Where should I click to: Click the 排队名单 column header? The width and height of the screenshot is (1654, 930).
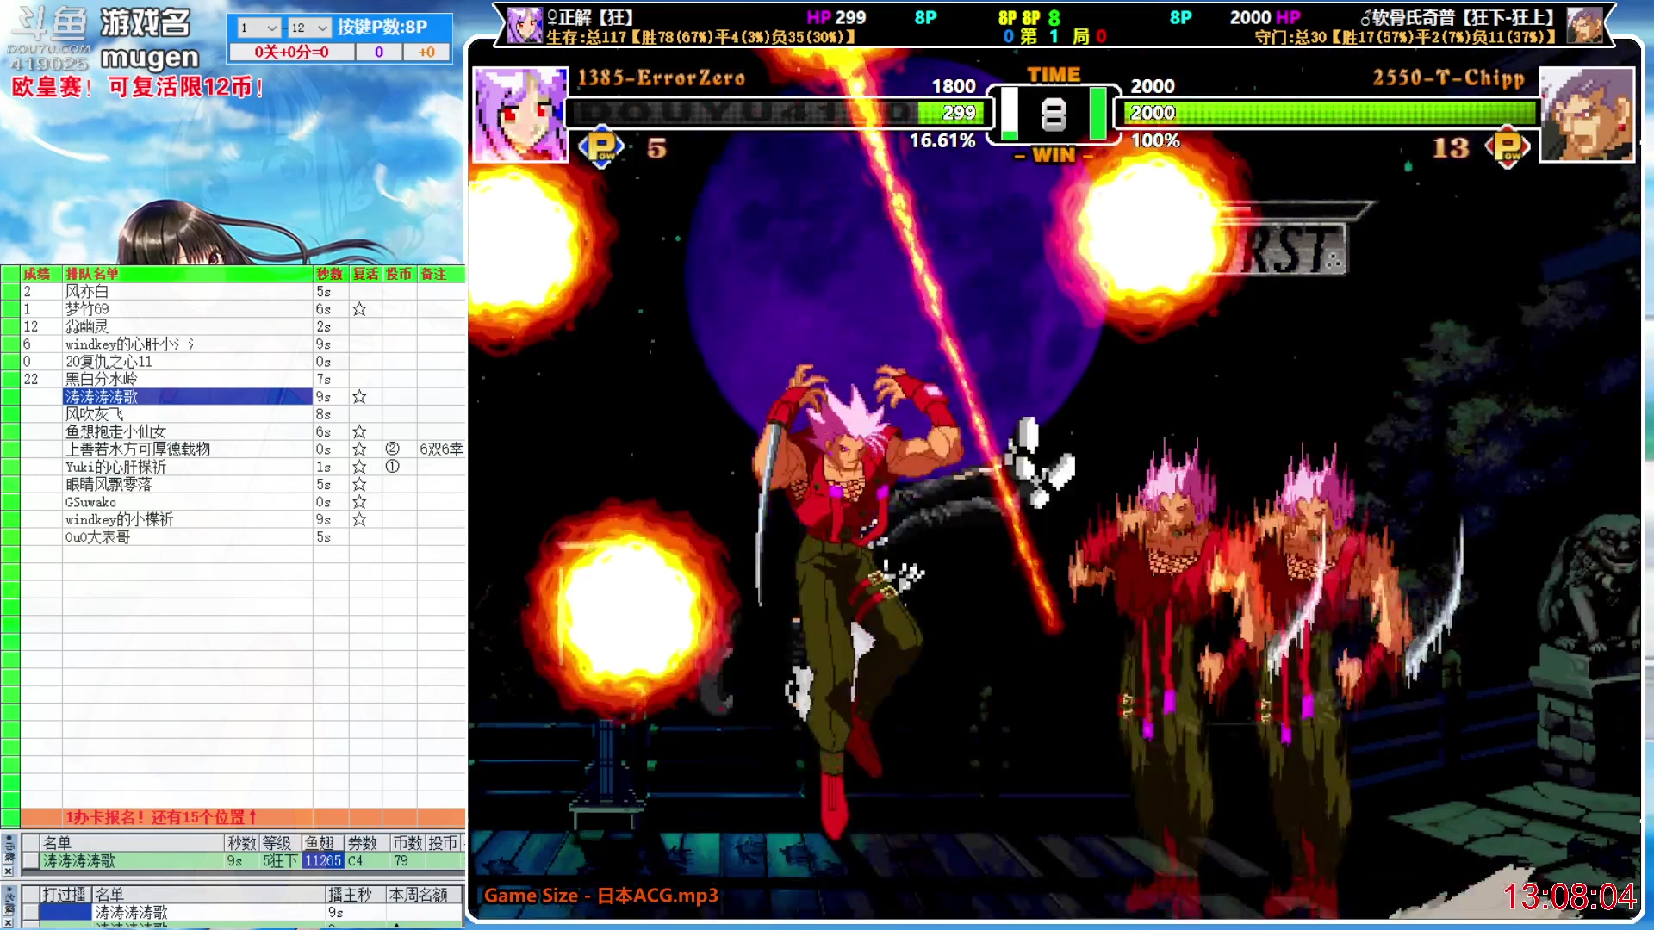188,274
